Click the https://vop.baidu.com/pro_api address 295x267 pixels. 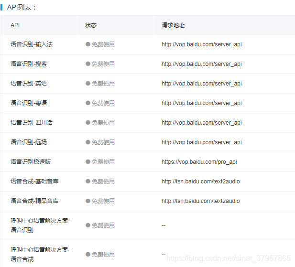click(199, 162)
